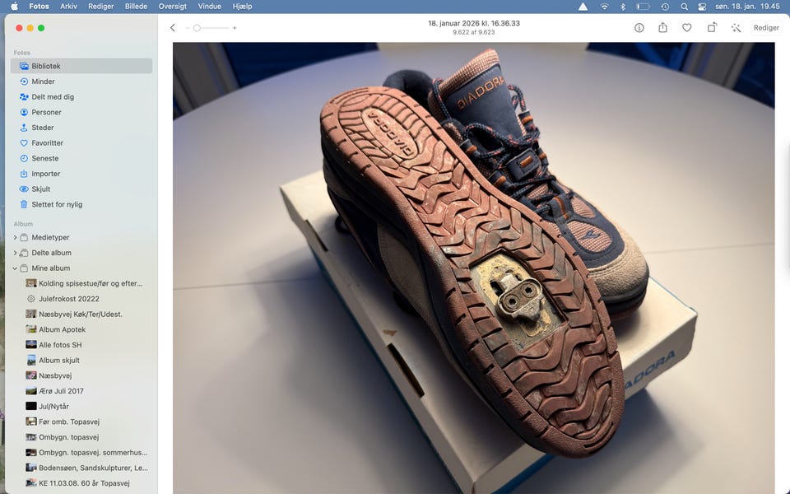
Task: Open the Apple menu
Action: 14,7
